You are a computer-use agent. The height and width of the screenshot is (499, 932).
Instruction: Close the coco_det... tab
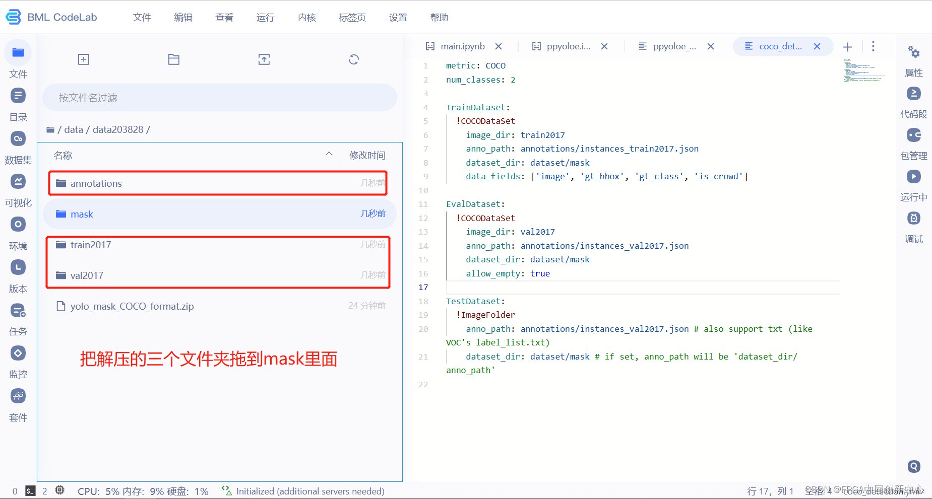click(x=817, y=46)
